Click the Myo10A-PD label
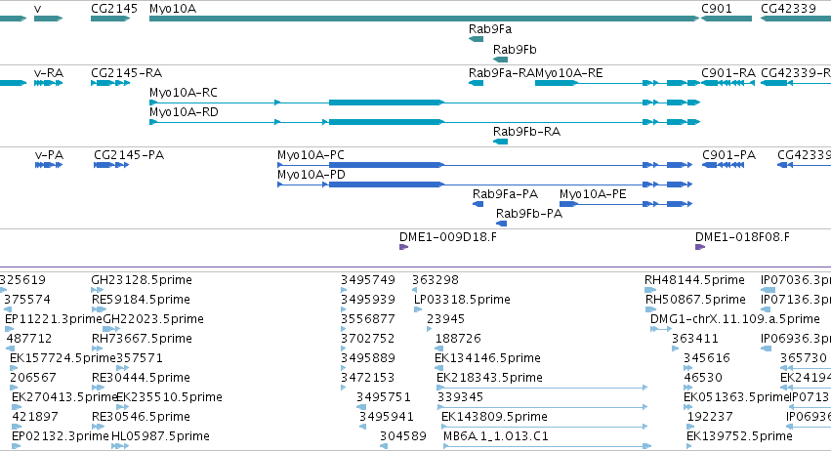The image size is (831, 451). [x=312, y=175]
